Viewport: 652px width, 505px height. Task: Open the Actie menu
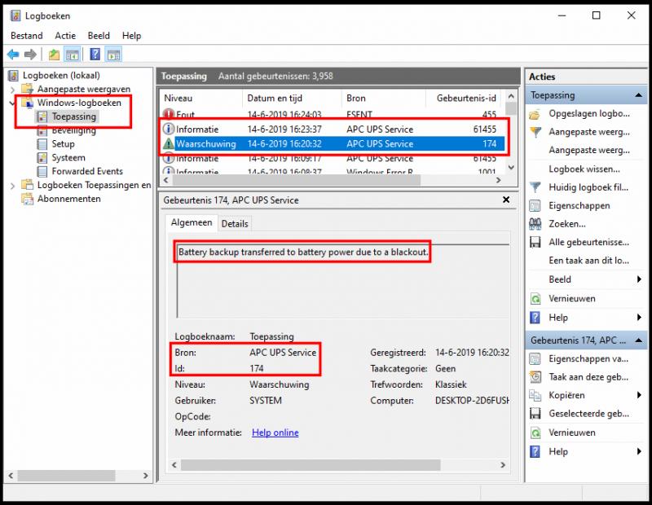point(65,36)
